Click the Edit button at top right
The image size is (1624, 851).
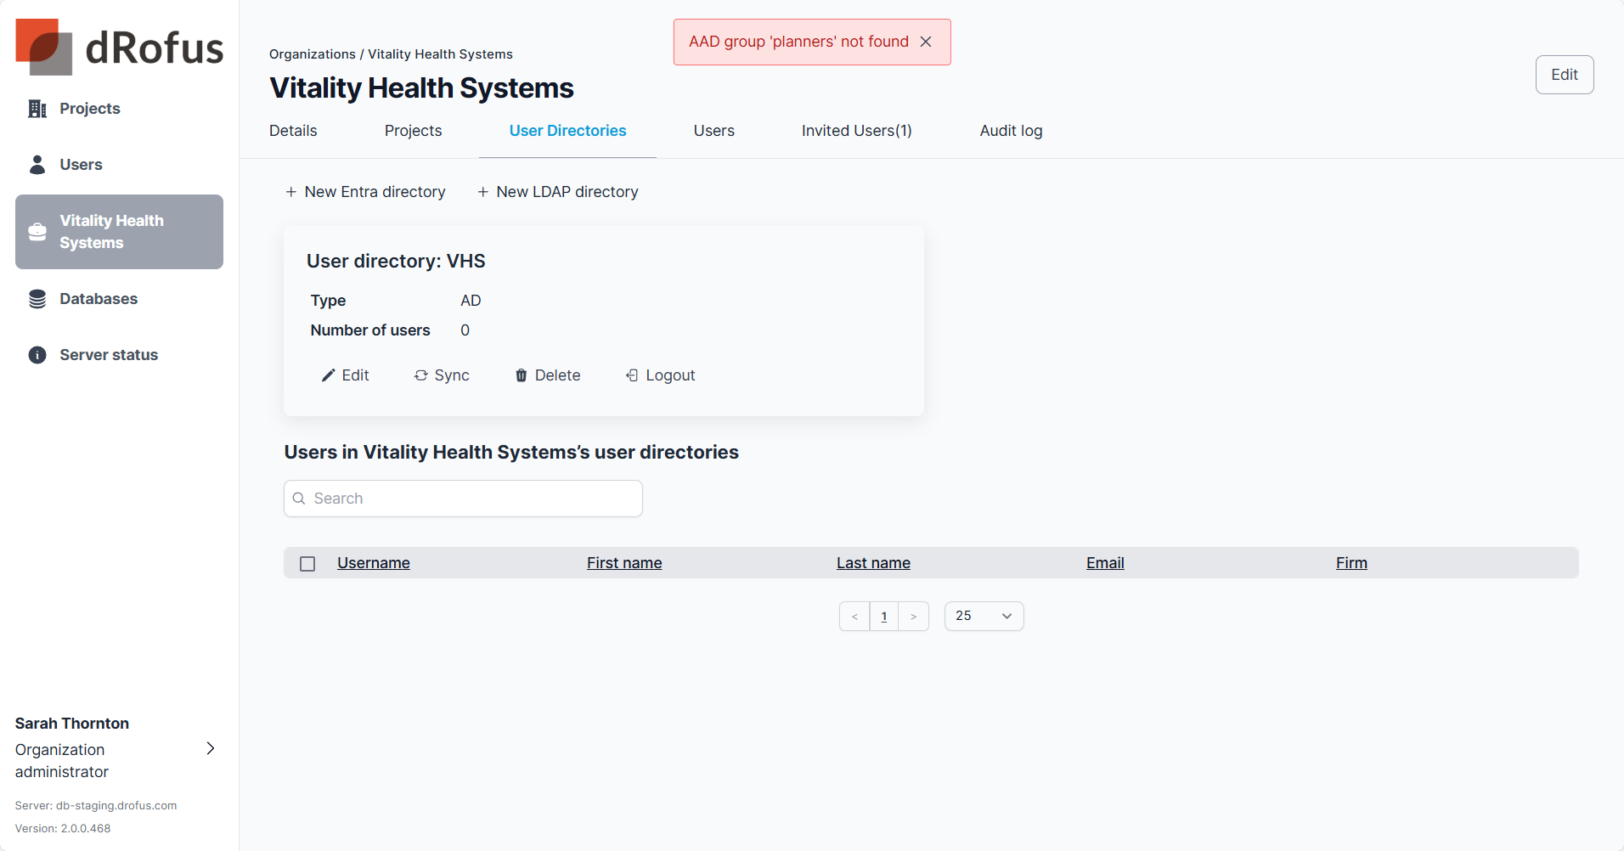(1564, 75)
